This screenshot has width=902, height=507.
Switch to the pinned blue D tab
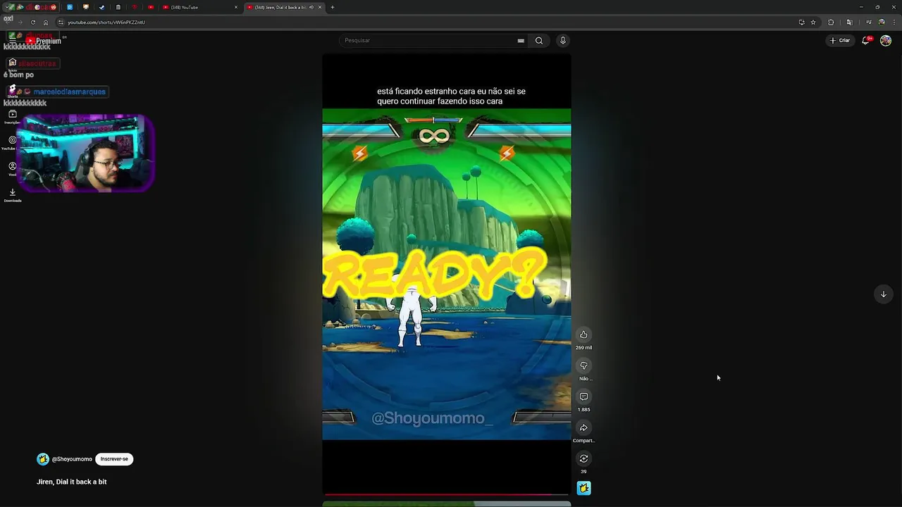(x=70, y=7)
